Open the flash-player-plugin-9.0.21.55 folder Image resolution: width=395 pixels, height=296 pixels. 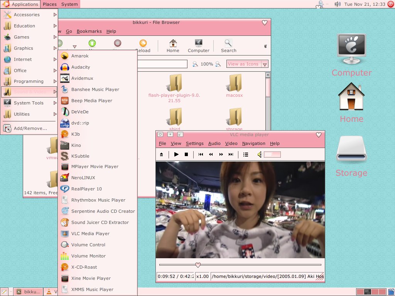coord(174,88)
